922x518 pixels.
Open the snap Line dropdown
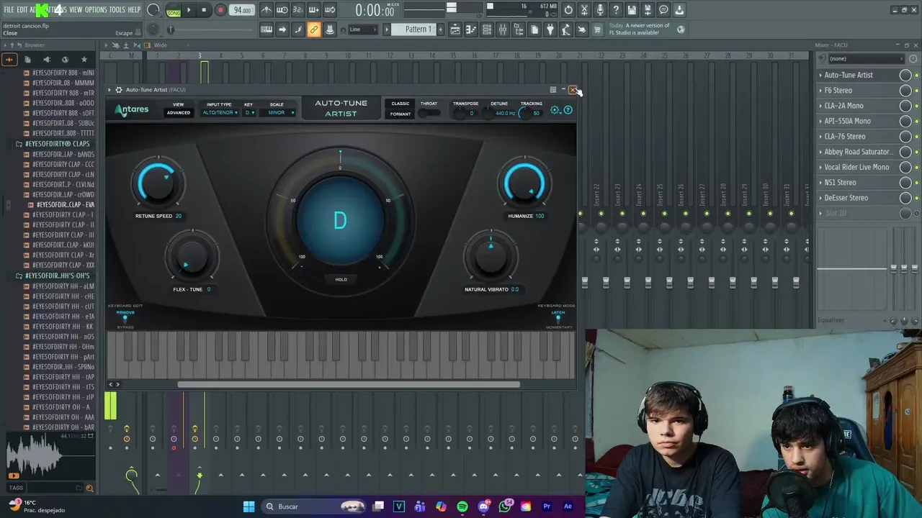362,29
